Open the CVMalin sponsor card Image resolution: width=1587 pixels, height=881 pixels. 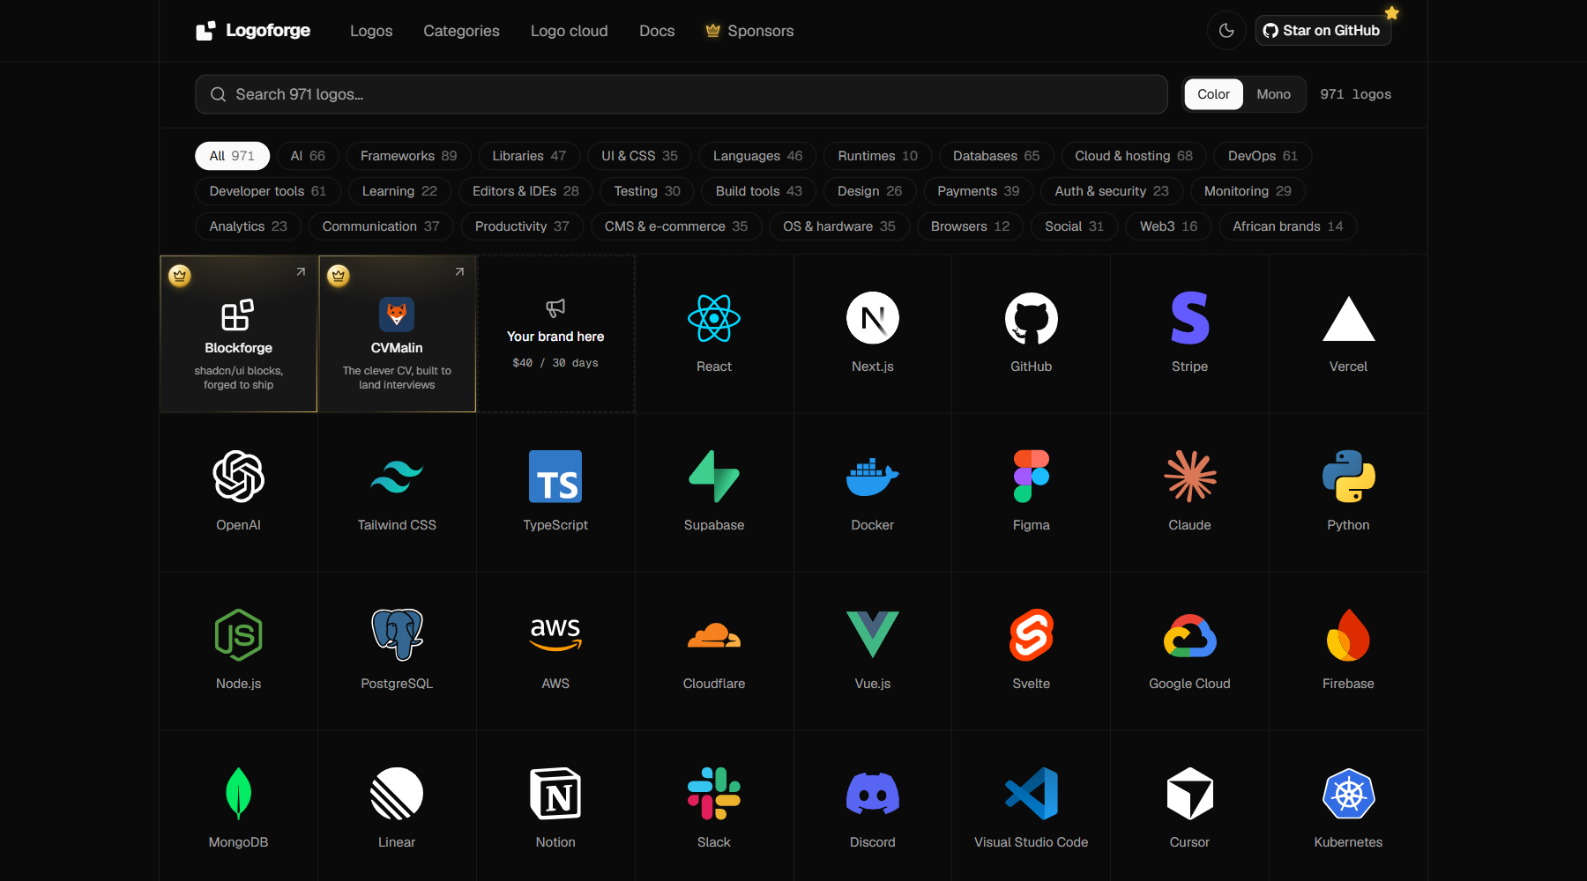point(397,334)
